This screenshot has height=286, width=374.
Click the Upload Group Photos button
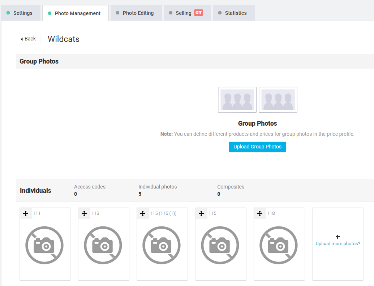coord(257,147)
